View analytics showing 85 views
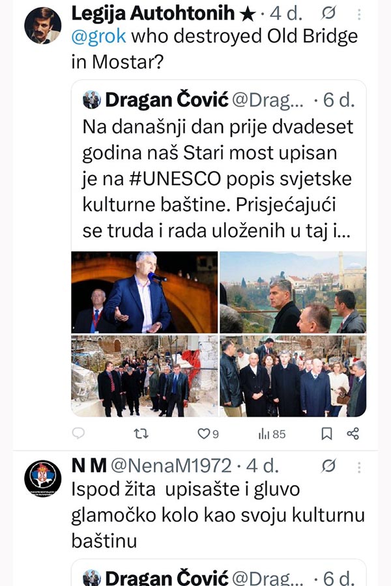This screenshot has height=586, width=391. point(272,434)
